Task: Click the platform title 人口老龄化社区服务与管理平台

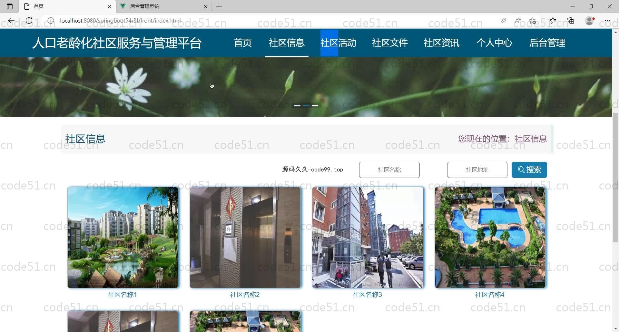Action: click(117, 43)
